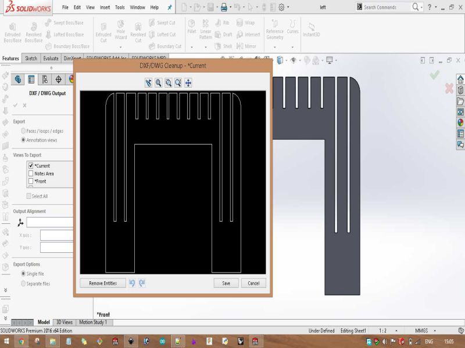Image resolution: width=465 pixels, height=348 pixels.
Task: Open the 3D Views tab
Action: [65, 322]
